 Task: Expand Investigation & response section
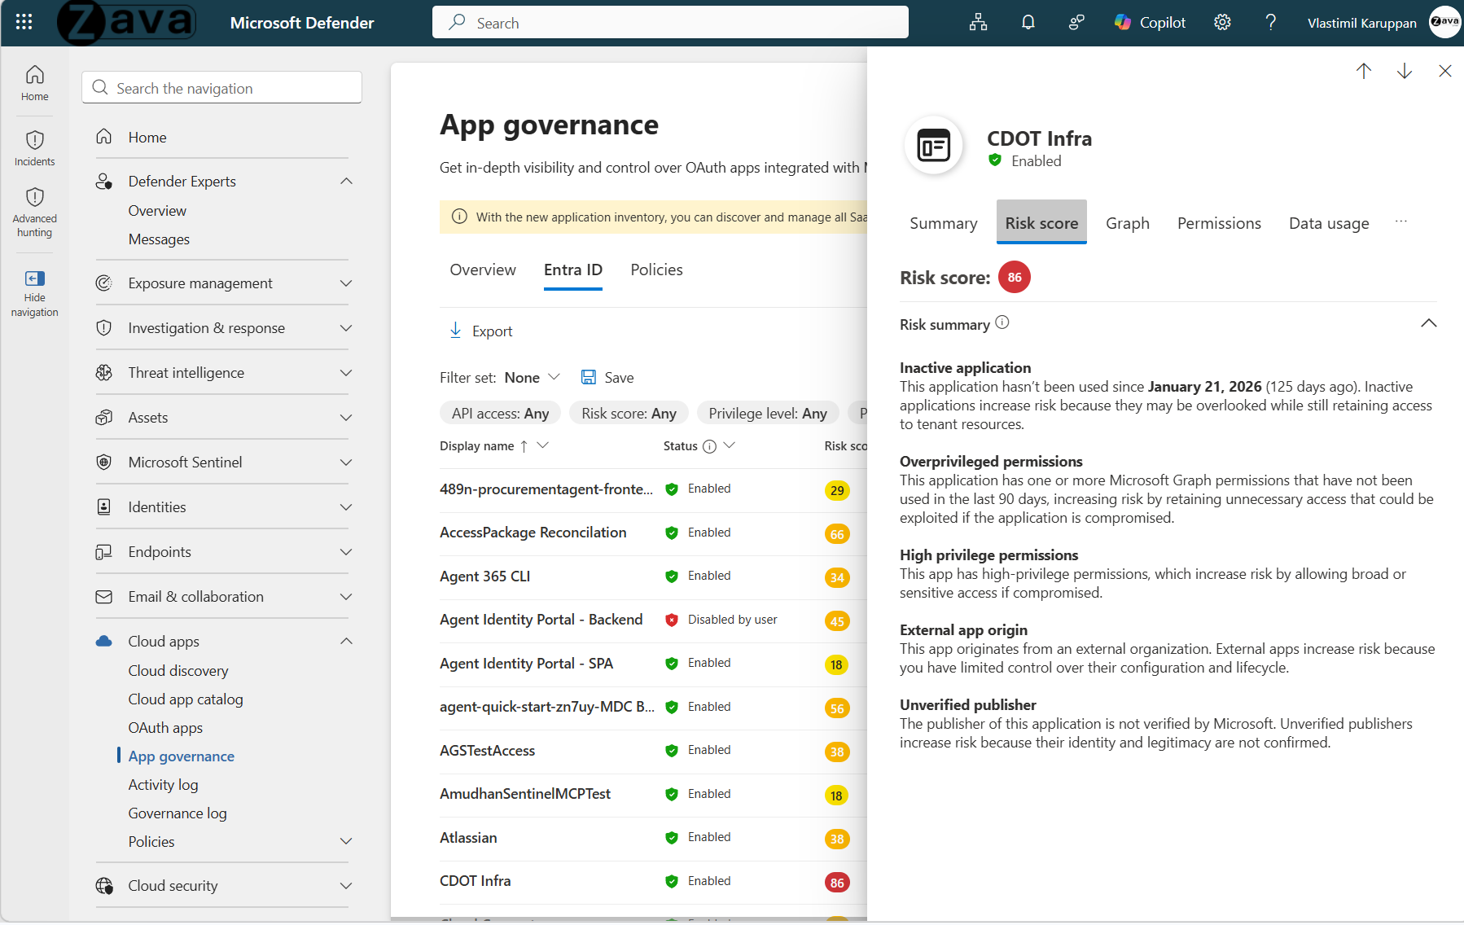click(346, 328)
